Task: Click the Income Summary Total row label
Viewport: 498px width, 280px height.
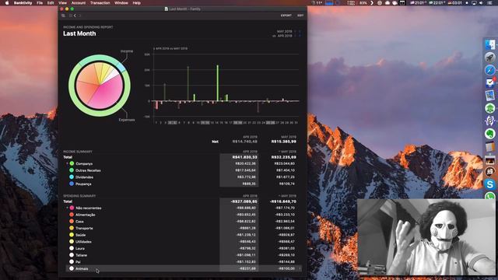Action: pyautogui.click(x=68, y=157)
